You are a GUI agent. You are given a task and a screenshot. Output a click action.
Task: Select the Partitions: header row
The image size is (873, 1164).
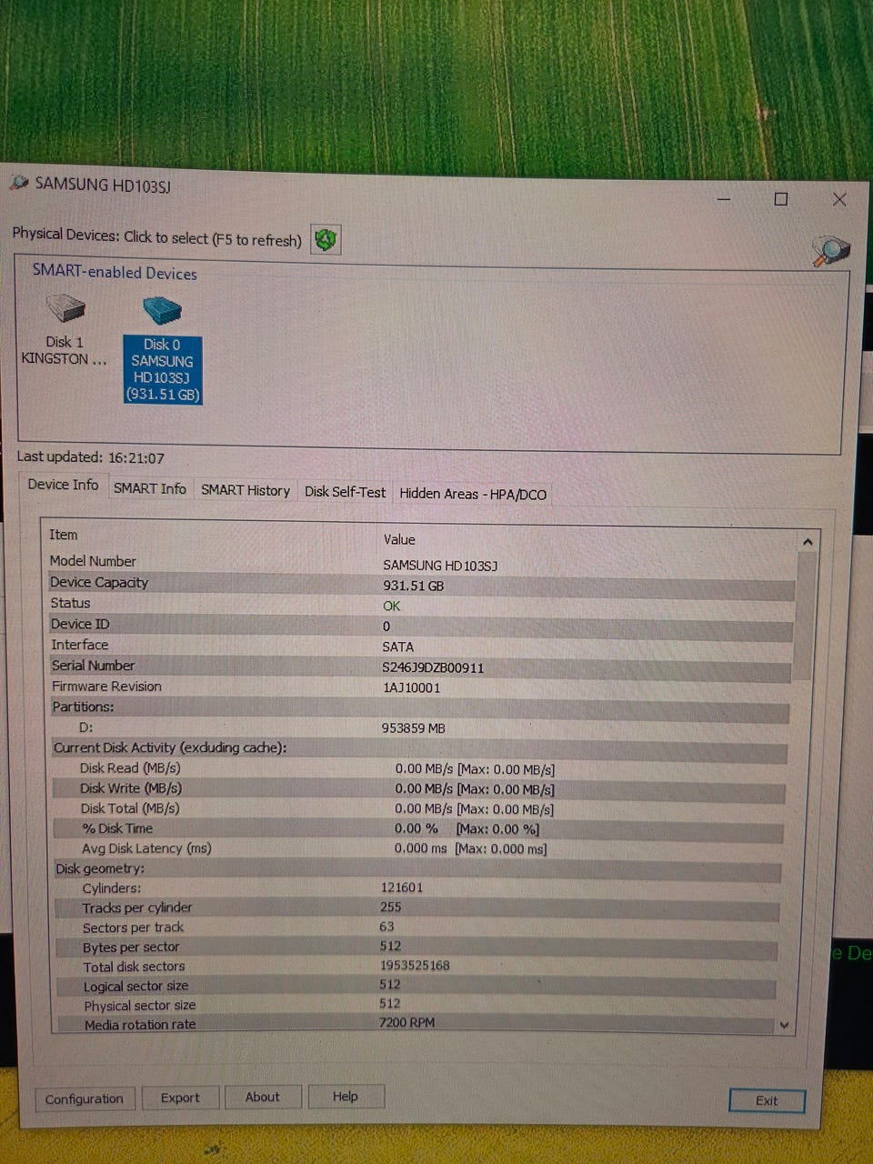pyautogui.click(x=419, y=707)
